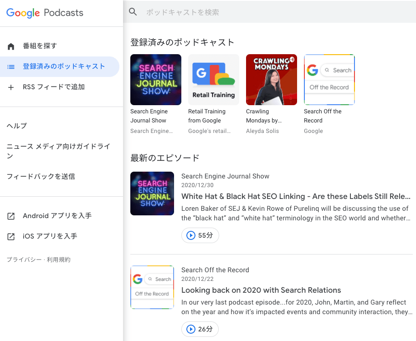Open the ヘルプ link
Image resolution: width=416 pixels, height=341 pixels.
click(17, 126)
